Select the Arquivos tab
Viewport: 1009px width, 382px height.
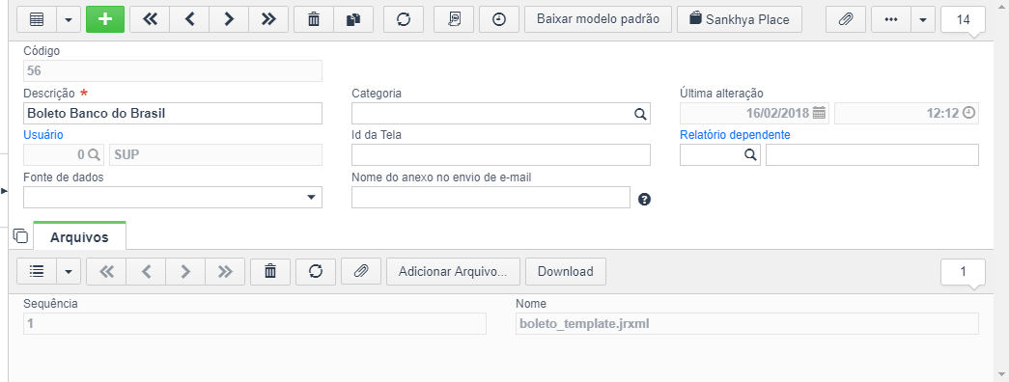point(80,236)
